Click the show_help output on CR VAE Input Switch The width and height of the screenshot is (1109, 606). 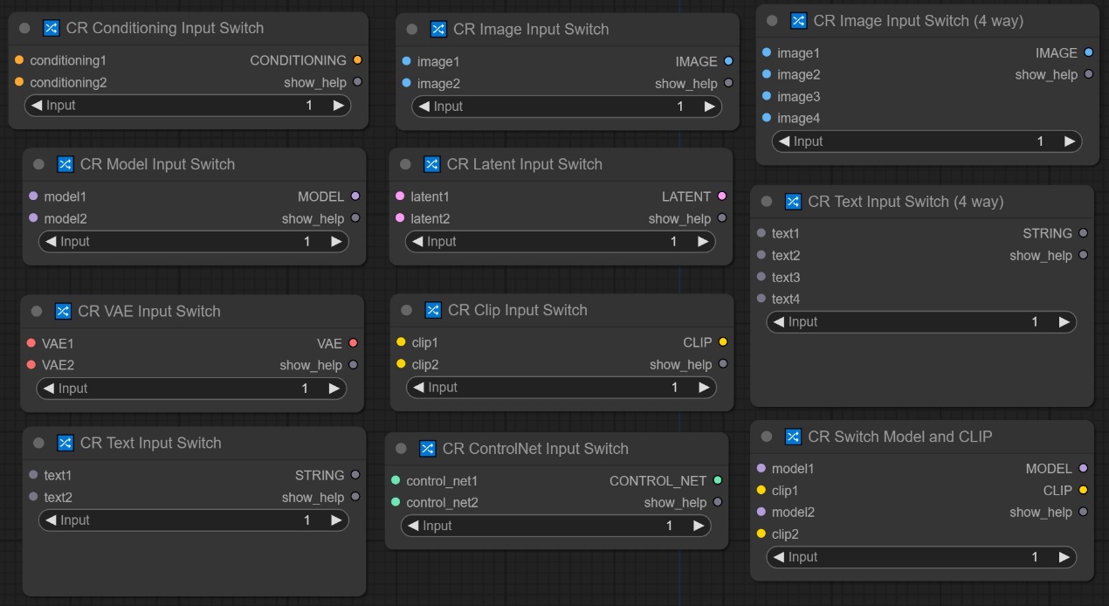coord(353,365)
